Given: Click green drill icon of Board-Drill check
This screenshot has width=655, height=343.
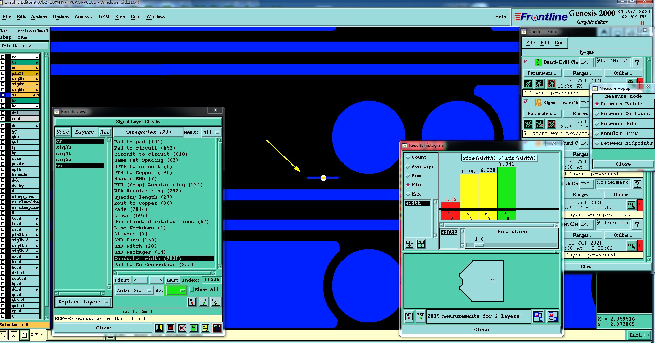Looking at the screenshot, I should click(538, 62).
